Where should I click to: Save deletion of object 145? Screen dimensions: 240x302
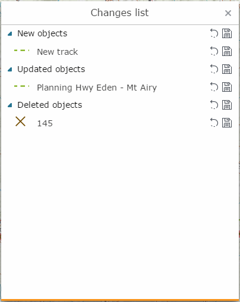coord(227,123)
